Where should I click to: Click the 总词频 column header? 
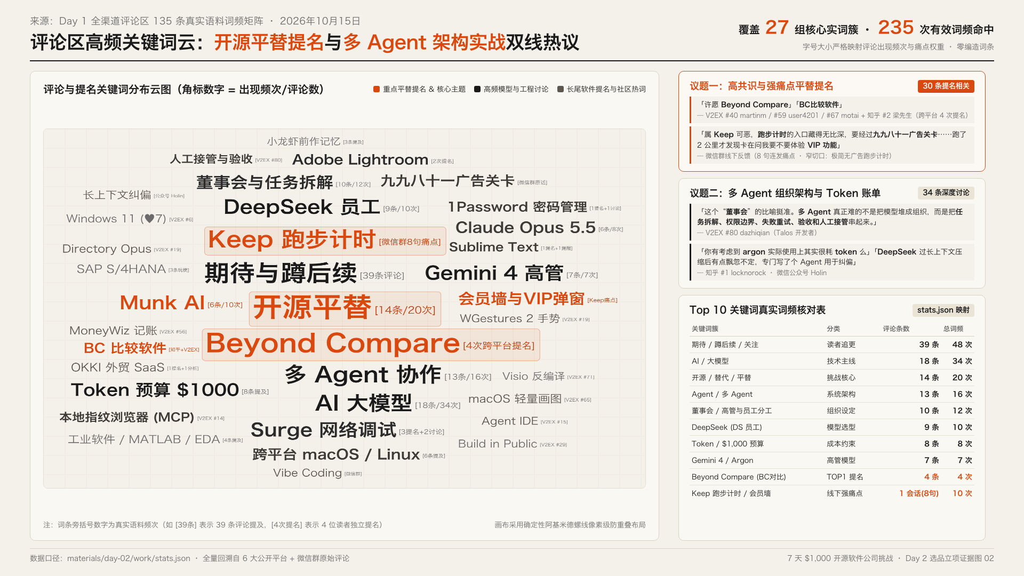point(953,329)
